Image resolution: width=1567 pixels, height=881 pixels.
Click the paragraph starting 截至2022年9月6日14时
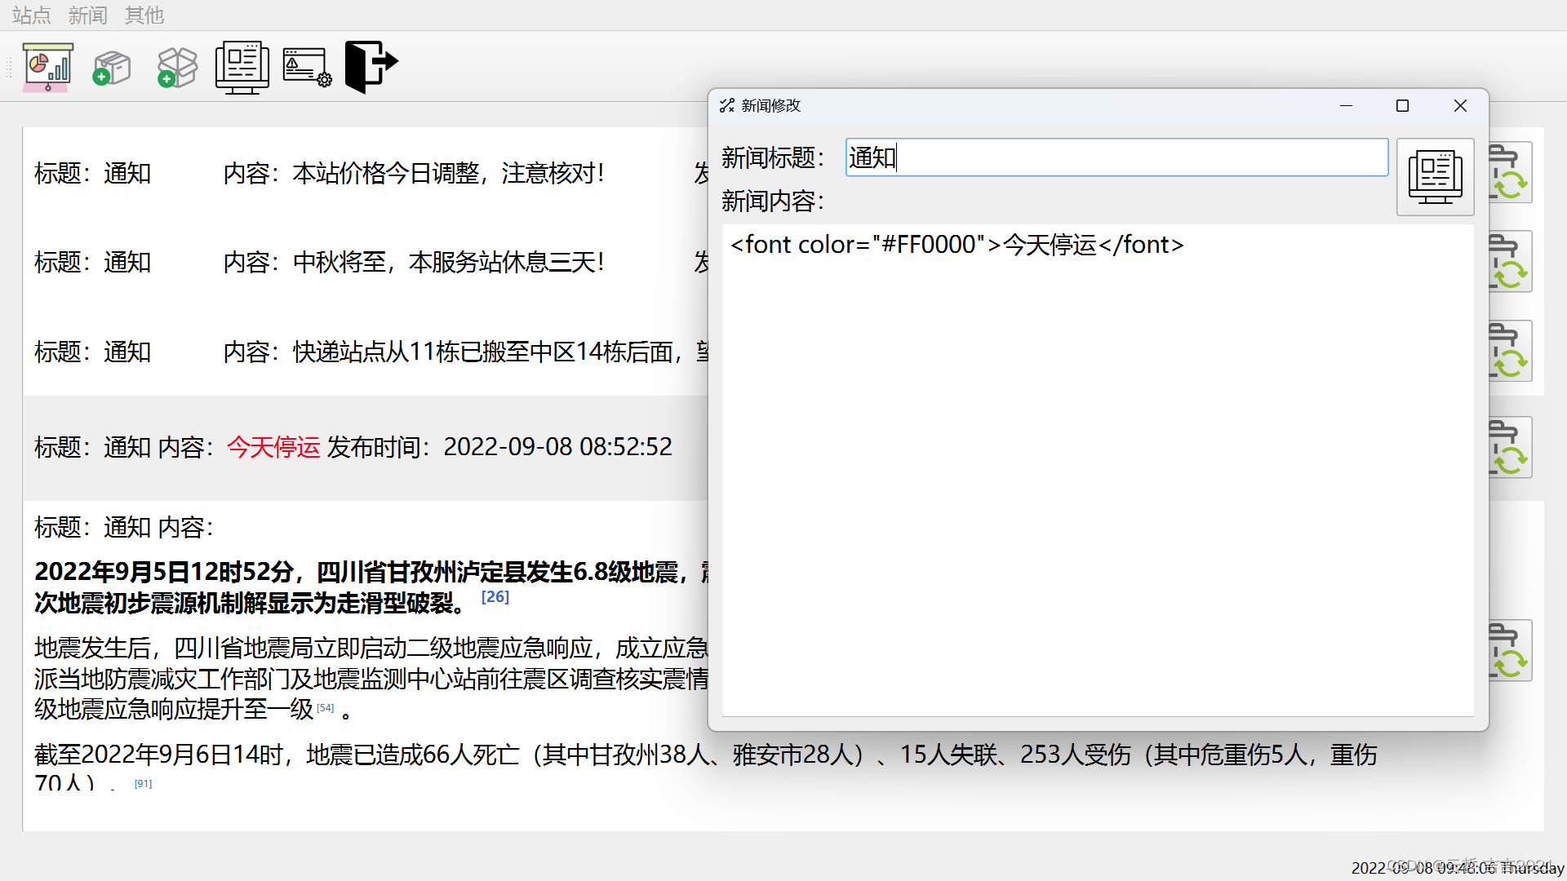pos(705,768)
